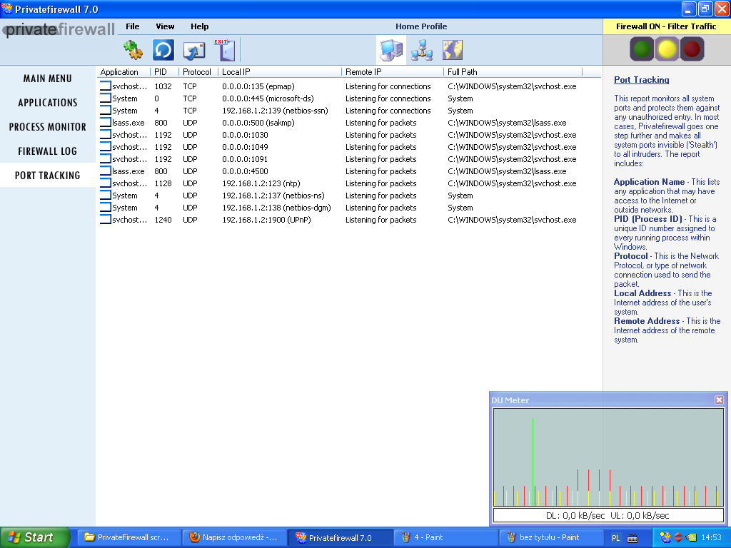The width and height of the screenshot is (731, 548).
Task: Click the svchost row icon on port 1030
Action: [x=106, y=135]
